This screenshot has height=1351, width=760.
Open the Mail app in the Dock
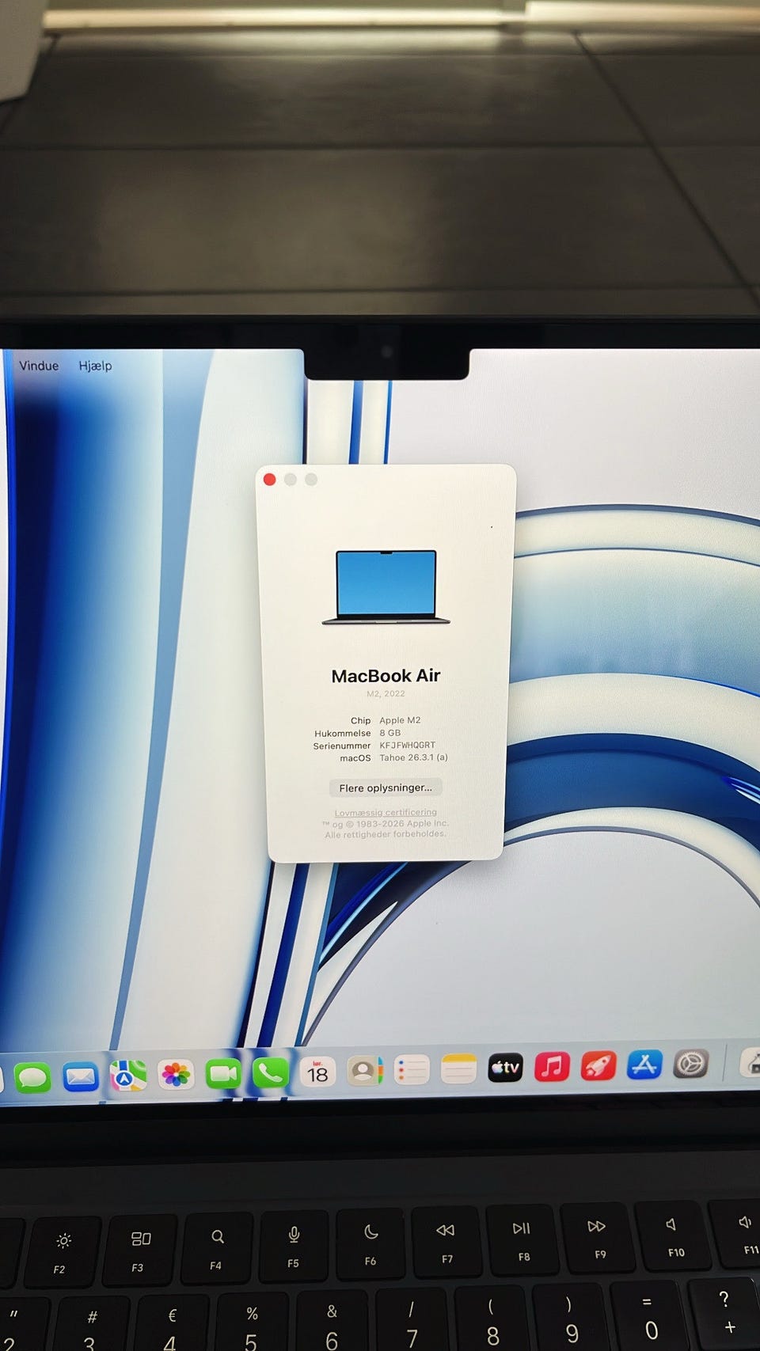point(80,1076)
